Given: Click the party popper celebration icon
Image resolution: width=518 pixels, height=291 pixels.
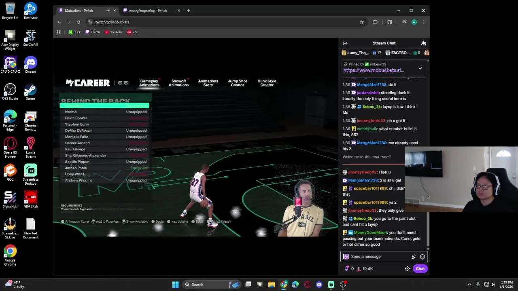Looking at the screenshot, I should [414, 257].
